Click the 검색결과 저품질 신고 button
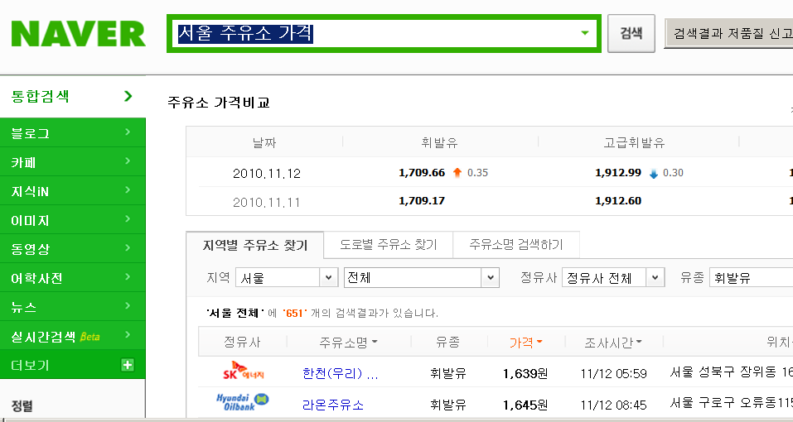 click(x=729, y=33)
